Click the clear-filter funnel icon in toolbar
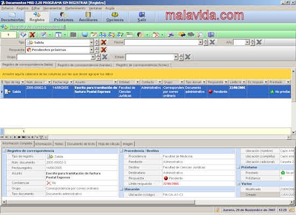296x215 pixels. (x=23, y=35)
